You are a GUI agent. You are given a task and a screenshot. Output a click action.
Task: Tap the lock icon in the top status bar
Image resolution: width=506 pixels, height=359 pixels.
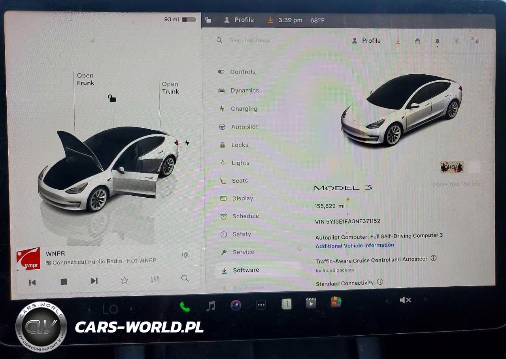coord(208,20)
